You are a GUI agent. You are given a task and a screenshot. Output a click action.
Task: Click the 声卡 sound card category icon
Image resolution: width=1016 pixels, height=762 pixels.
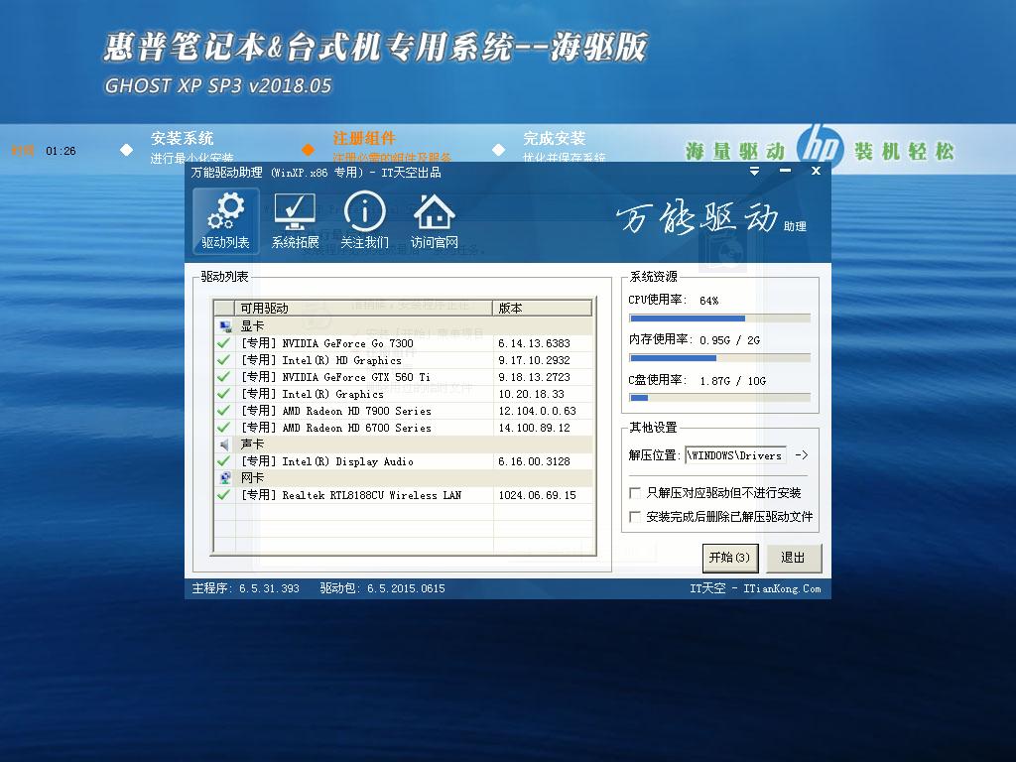pyautogui.click(x=223, y=444)
